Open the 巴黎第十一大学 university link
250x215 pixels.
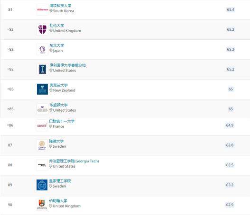point(62,121)
